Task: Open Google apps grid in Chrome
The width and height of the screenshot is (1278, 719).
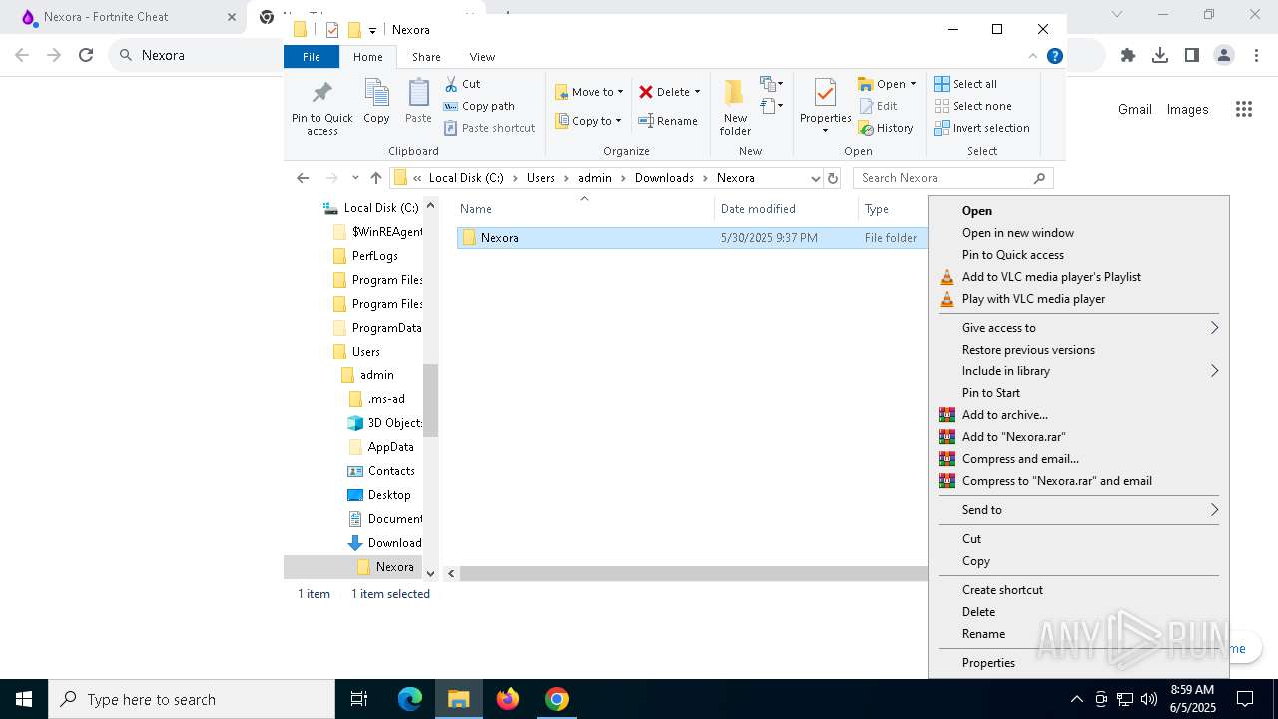Action: click(x=1243, y=110)
